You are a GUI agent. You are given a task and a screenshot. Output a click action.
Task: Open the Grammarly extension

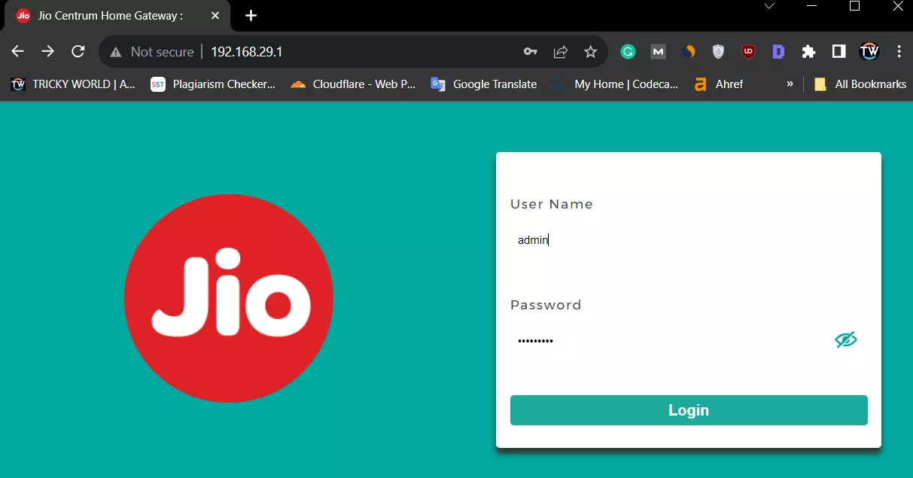[x=628, y=51]
